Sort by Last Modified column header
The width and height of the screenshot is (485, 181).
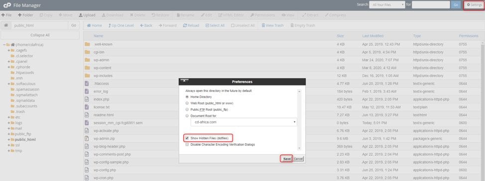coord(373,36)
